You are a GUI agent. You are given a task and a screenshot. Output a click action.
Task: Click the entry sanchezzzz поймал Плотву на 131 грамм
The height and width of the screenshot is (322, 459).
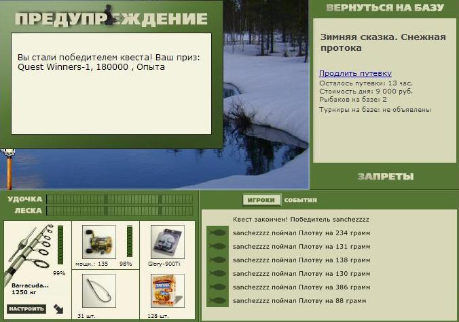301,246
